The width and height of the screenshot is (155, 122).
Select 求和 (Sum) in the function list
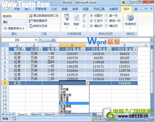pos(74,103)
